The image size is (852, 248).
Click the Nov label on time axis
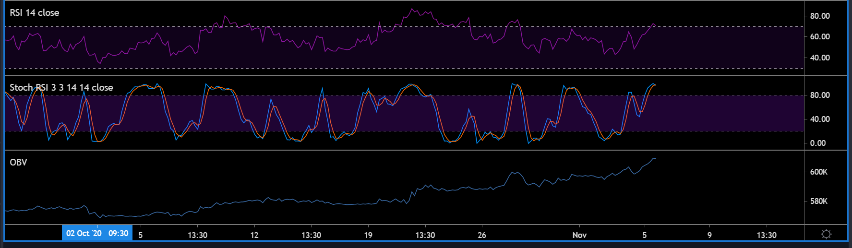click(x=579, y=235)
